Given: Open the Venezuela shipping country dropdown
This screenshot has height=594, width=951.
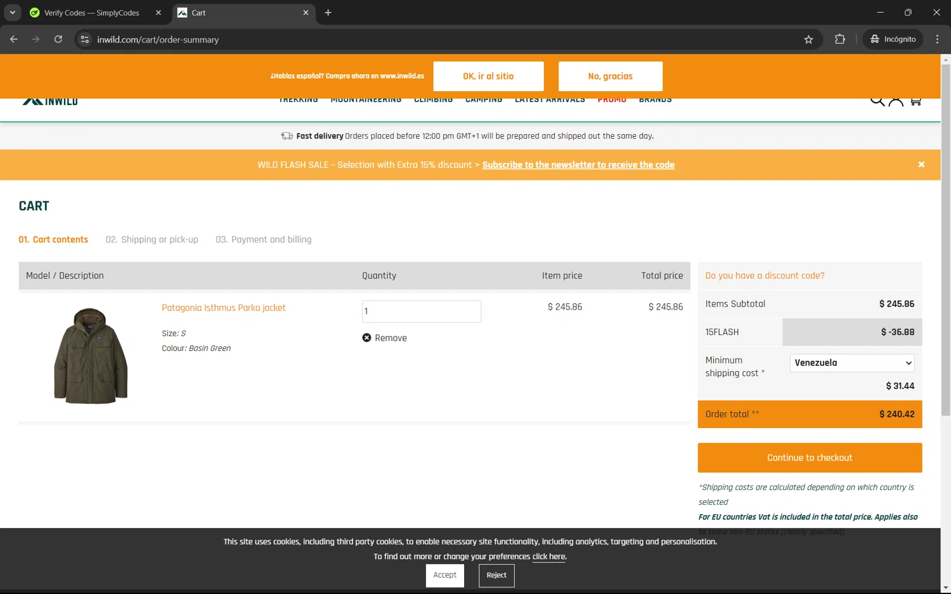Looking at the screenshot, I should point(852,363).
